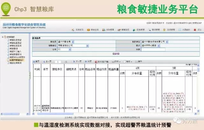Expand the 储粮单位 dropdown

pyautogui.click(x=87, y=46)
